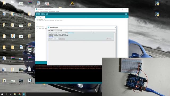Open the warning-triangle shortcut at desktop top
This screenshot has width=170, height=96.
coord(72,3)
